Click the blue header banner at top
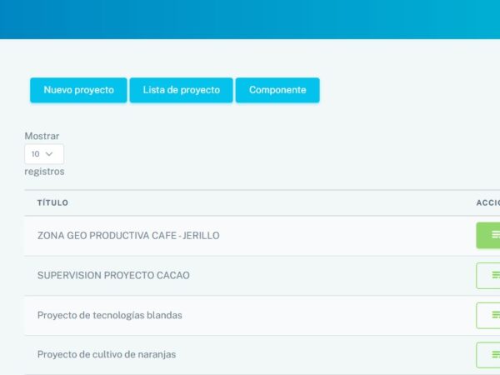Image resolution: width=500 pixels, height=375 pixels. [x=250, y=18]
